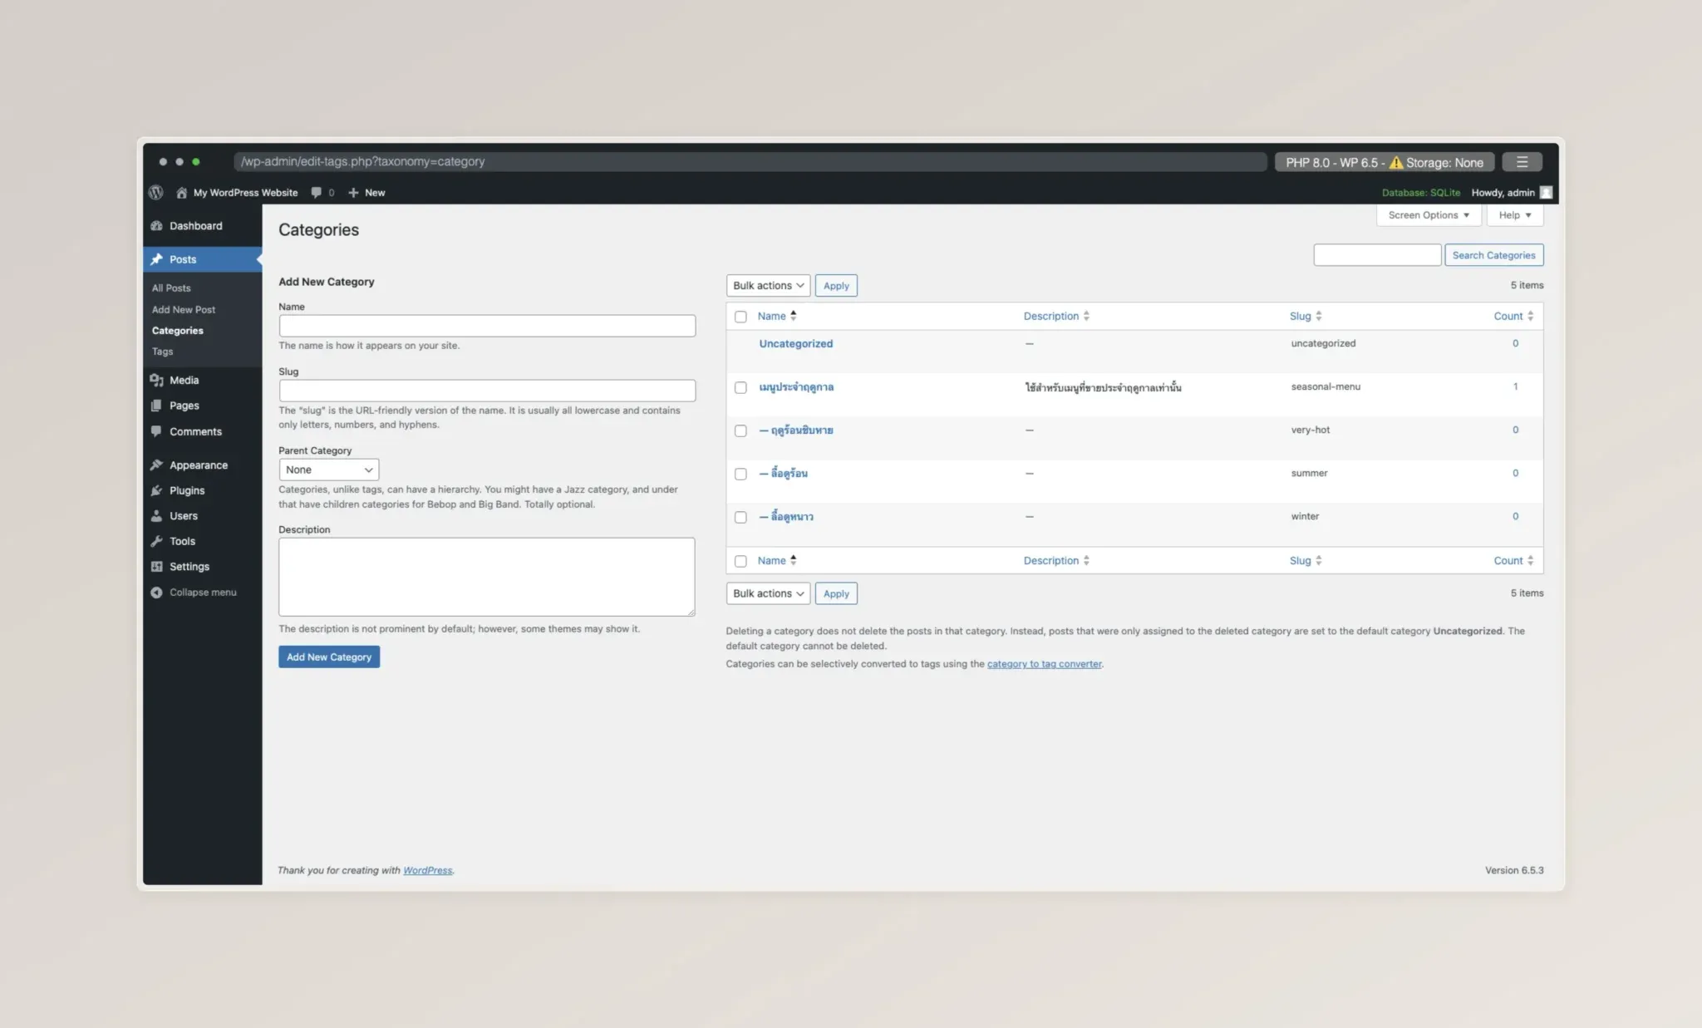Tick the checkbox for the summer category

pyautogui.click(x=740, y=474)
